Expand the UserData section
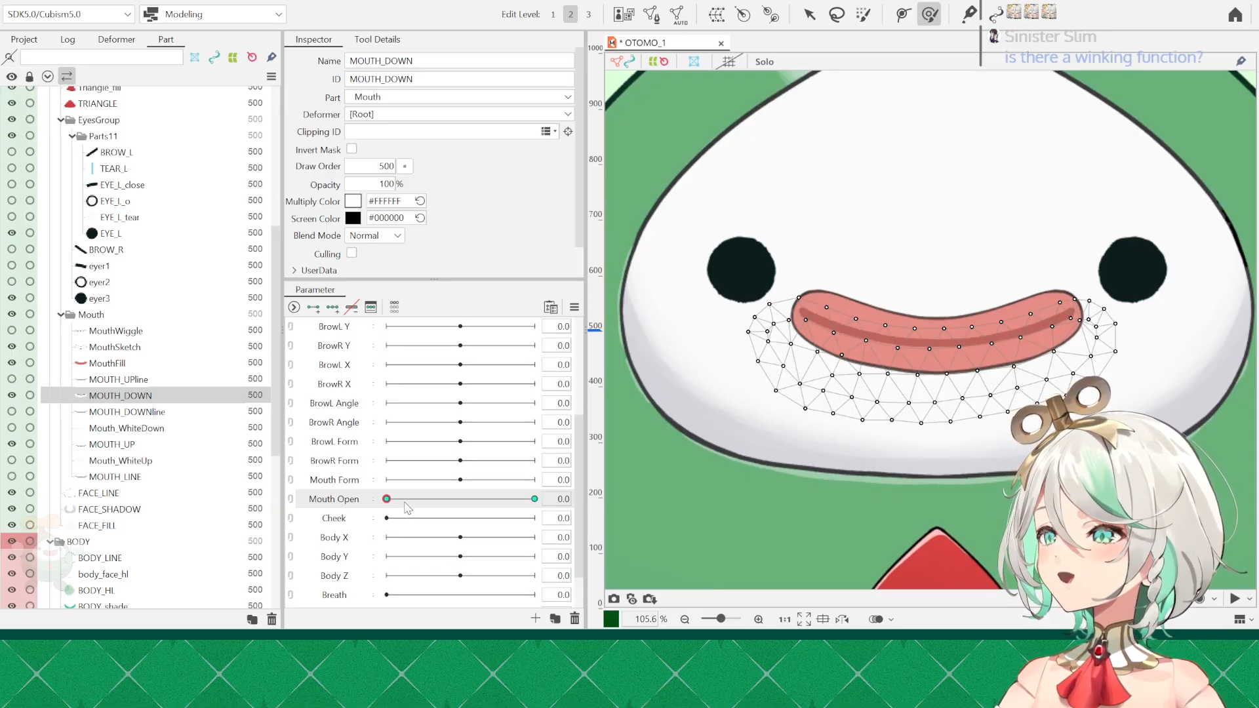 pos(294,270)
